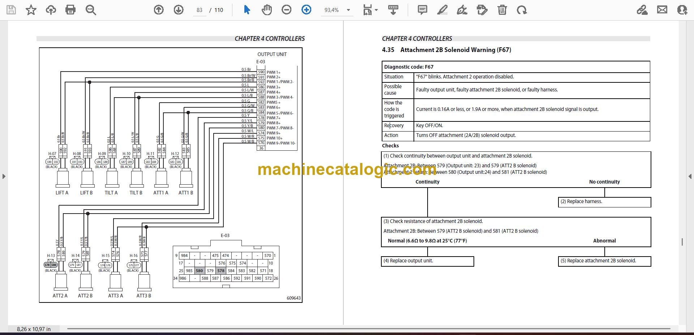Click the figure number 609643
Image resolution: width=694 pixels, height=335 pixels.
click(294, 298)
